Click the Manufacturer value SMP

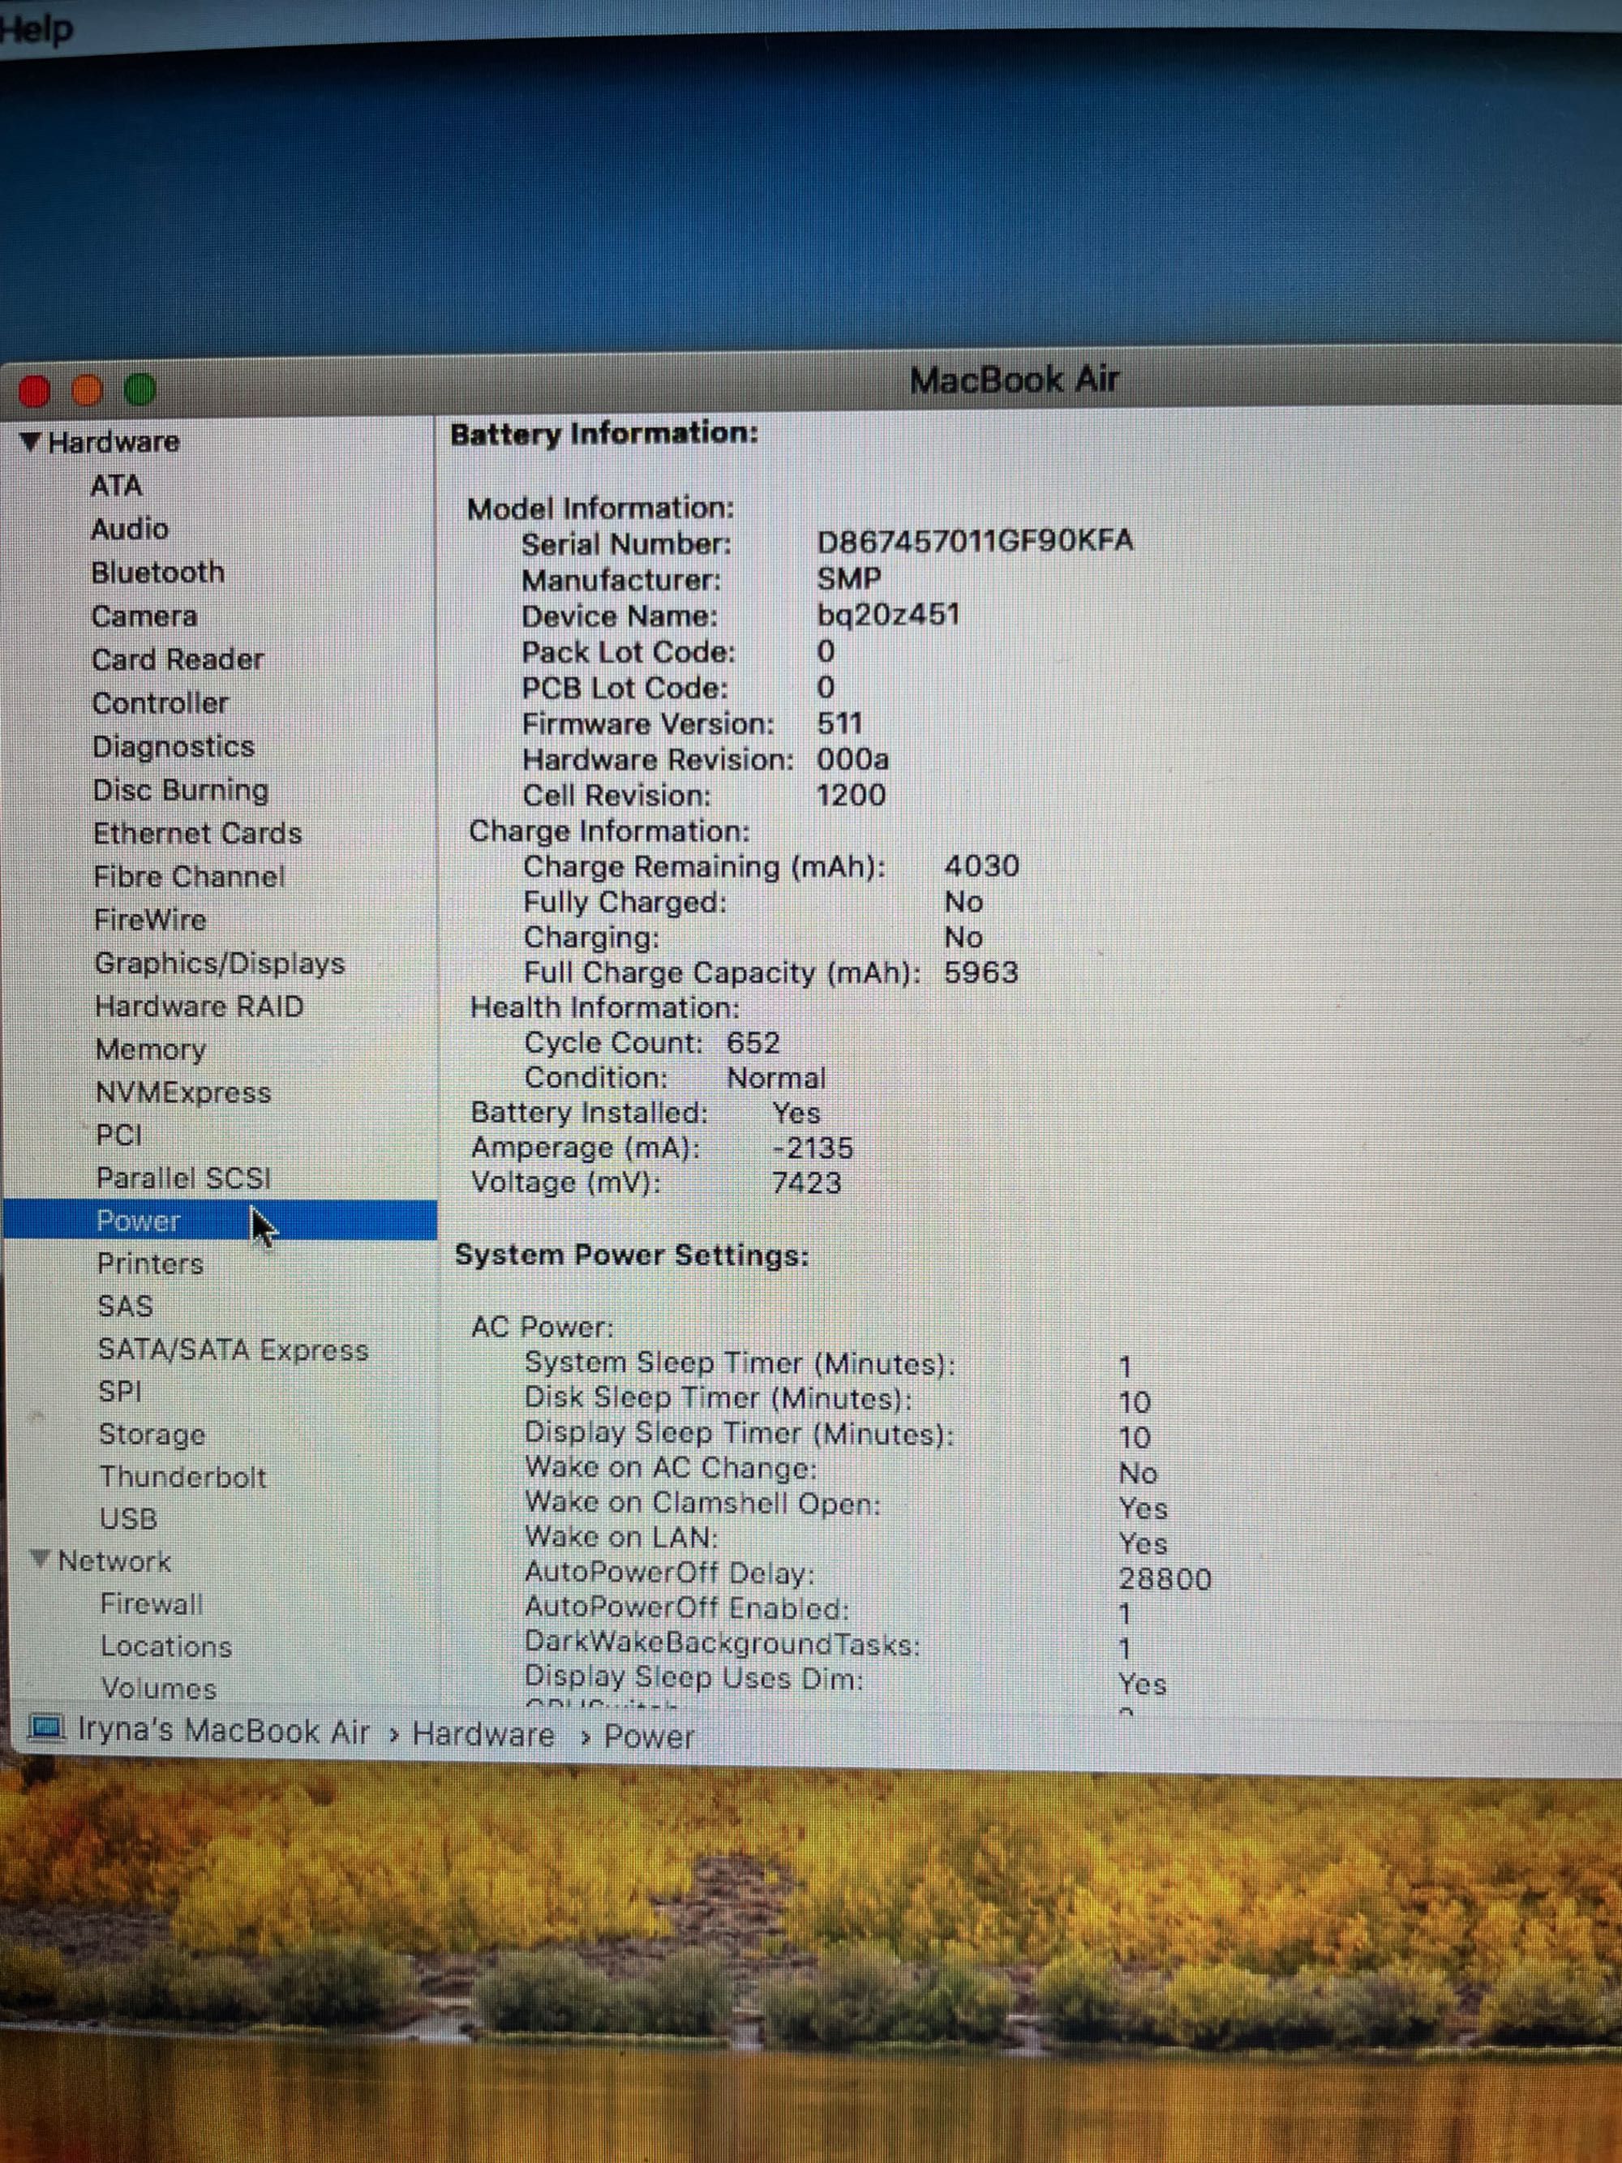(848, 578)
